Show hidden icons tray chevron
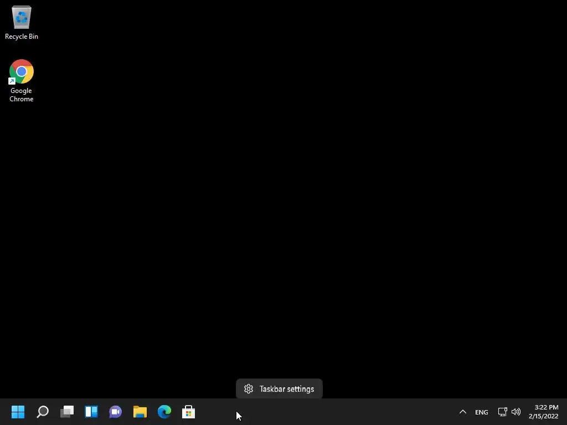Screen dimensions: 567x425 pyautogui.click(x=462, y=412)
